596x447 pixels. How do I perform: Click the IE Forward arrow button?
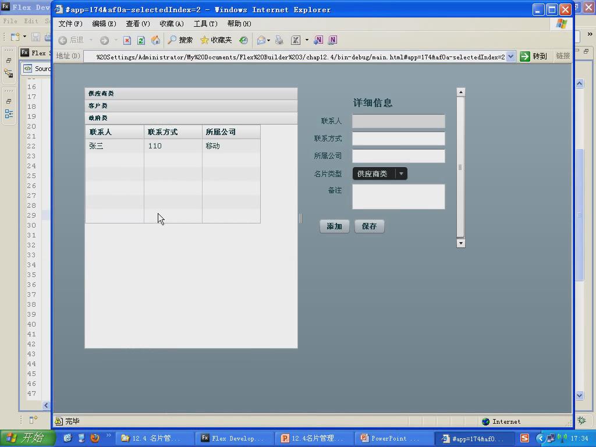point(105,40)
